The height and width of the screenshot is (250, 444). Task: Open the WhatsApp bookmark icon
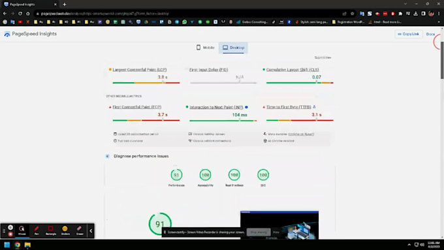[x=185, y=22]
